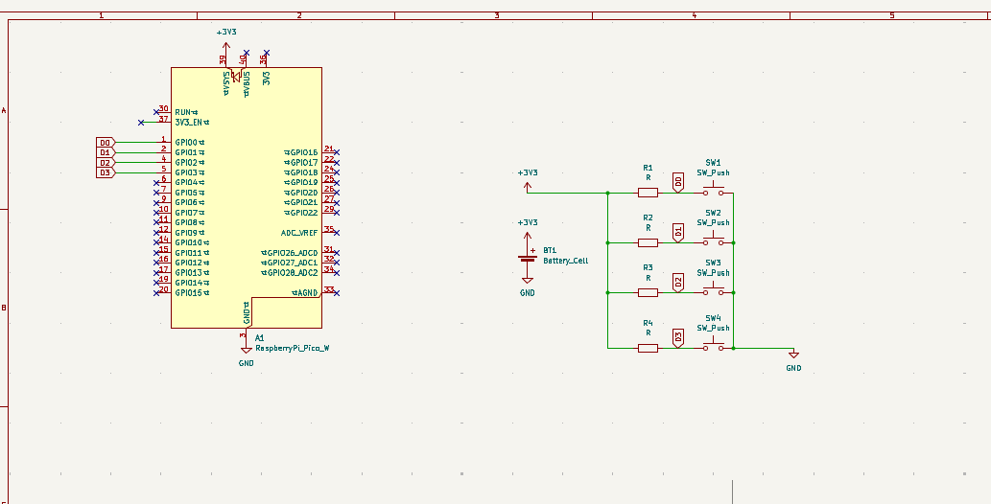991x504 pixels.
Task: Select the SW3 push switch symbol
Action: [713, 290]
